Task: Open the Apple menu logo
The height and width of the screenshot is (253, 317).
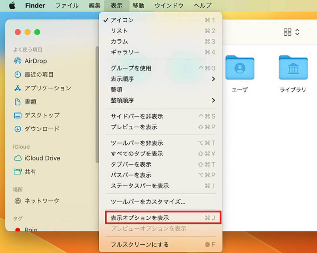Action: coord(12,6)
